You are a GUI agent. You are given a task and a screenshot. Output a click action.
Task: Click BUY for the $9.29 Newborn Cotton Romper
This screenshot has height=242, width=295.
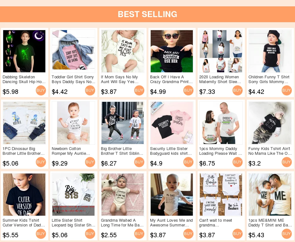90,162
